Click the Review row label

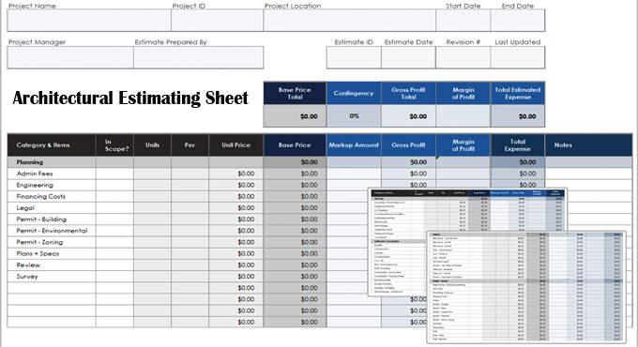28,264
